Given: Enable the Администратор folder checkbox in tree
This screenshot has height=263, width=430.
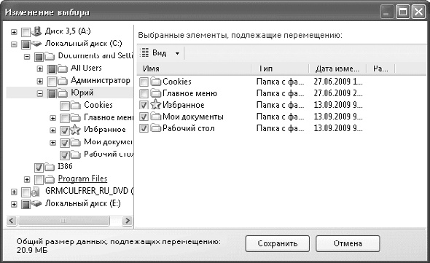Looking at the screenshot, I should [x=52, y=81].
